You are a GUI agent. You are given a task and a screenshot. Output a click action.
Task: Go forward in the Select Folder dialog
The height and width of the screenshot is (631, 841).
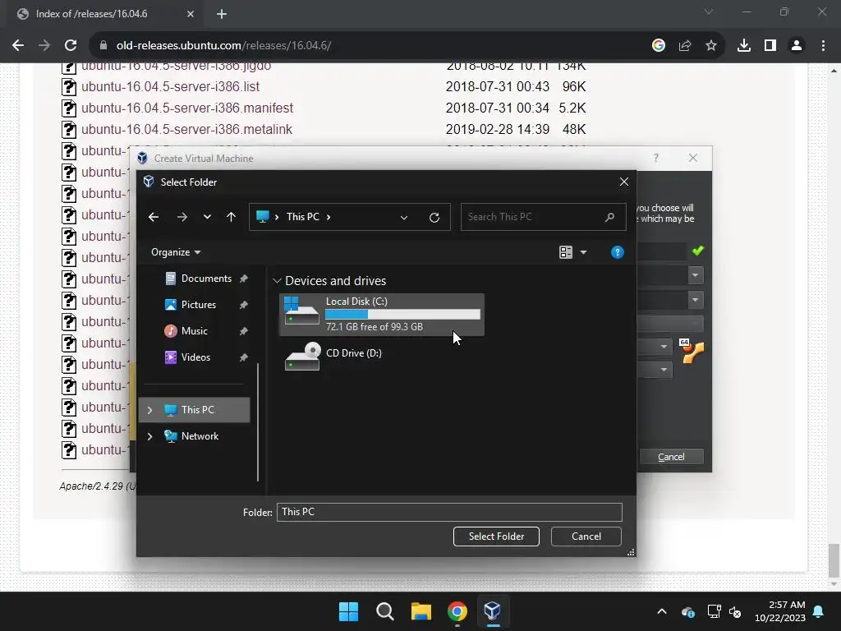pos(182,217)
